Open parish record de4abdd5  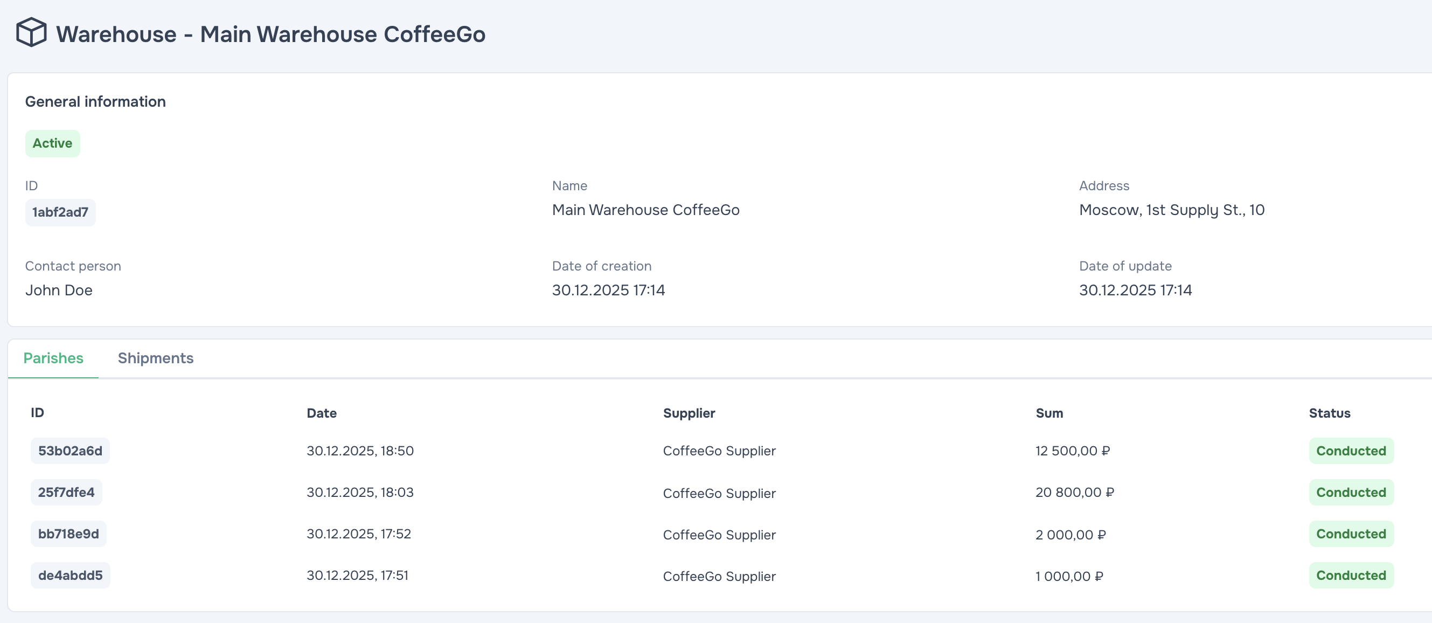pyautogui.click(x=70, y=576)
